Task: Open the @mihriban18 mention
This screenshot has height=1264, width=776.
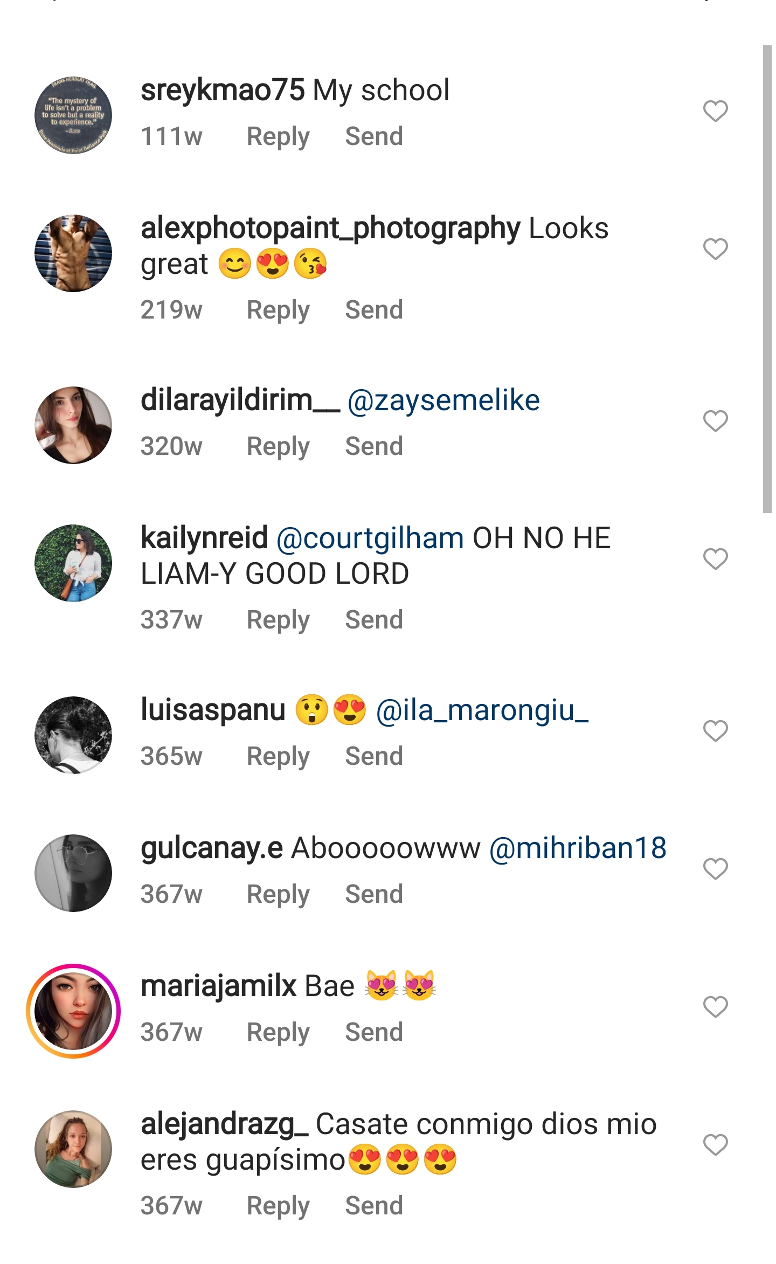Action: coord(578,848)
